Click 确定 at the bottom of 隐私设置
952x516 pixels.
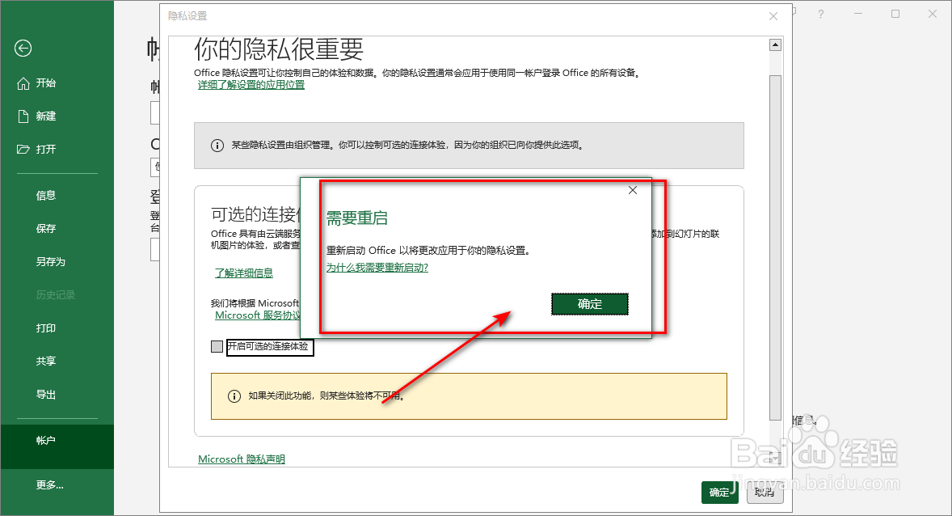(719, 493)
